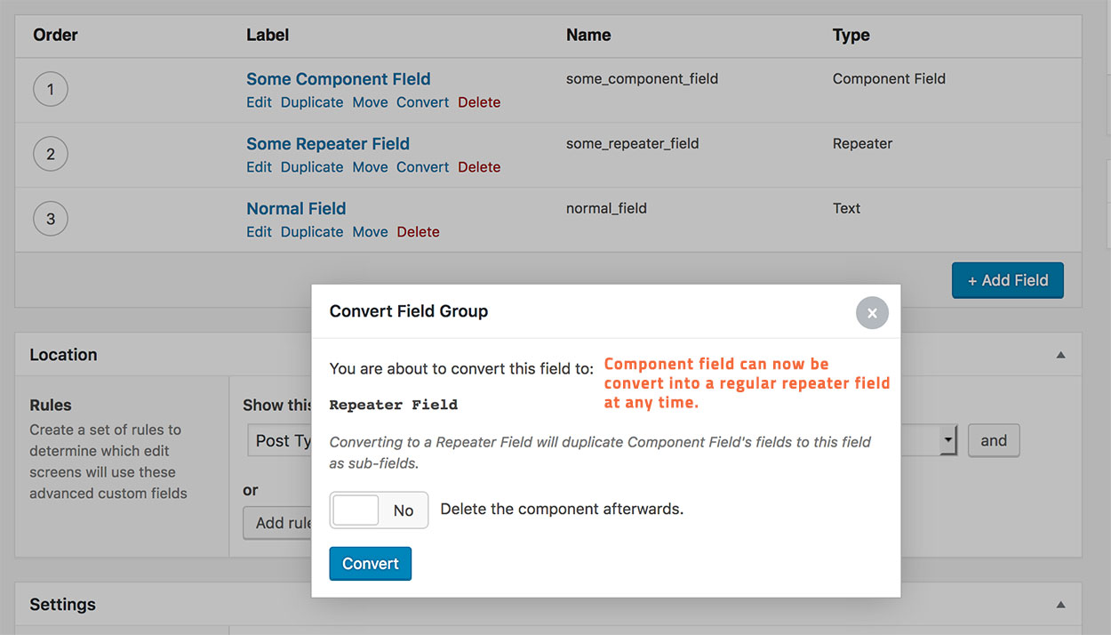Delete the Normal Field
The image size is (1111, 635).
pos(418,232)
